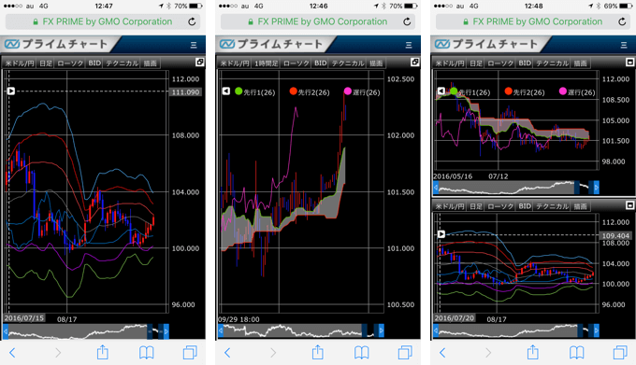
Task: Toggle pink 遅行(26) indicator in the 1時間足 chart
Action: click(362, 91)
